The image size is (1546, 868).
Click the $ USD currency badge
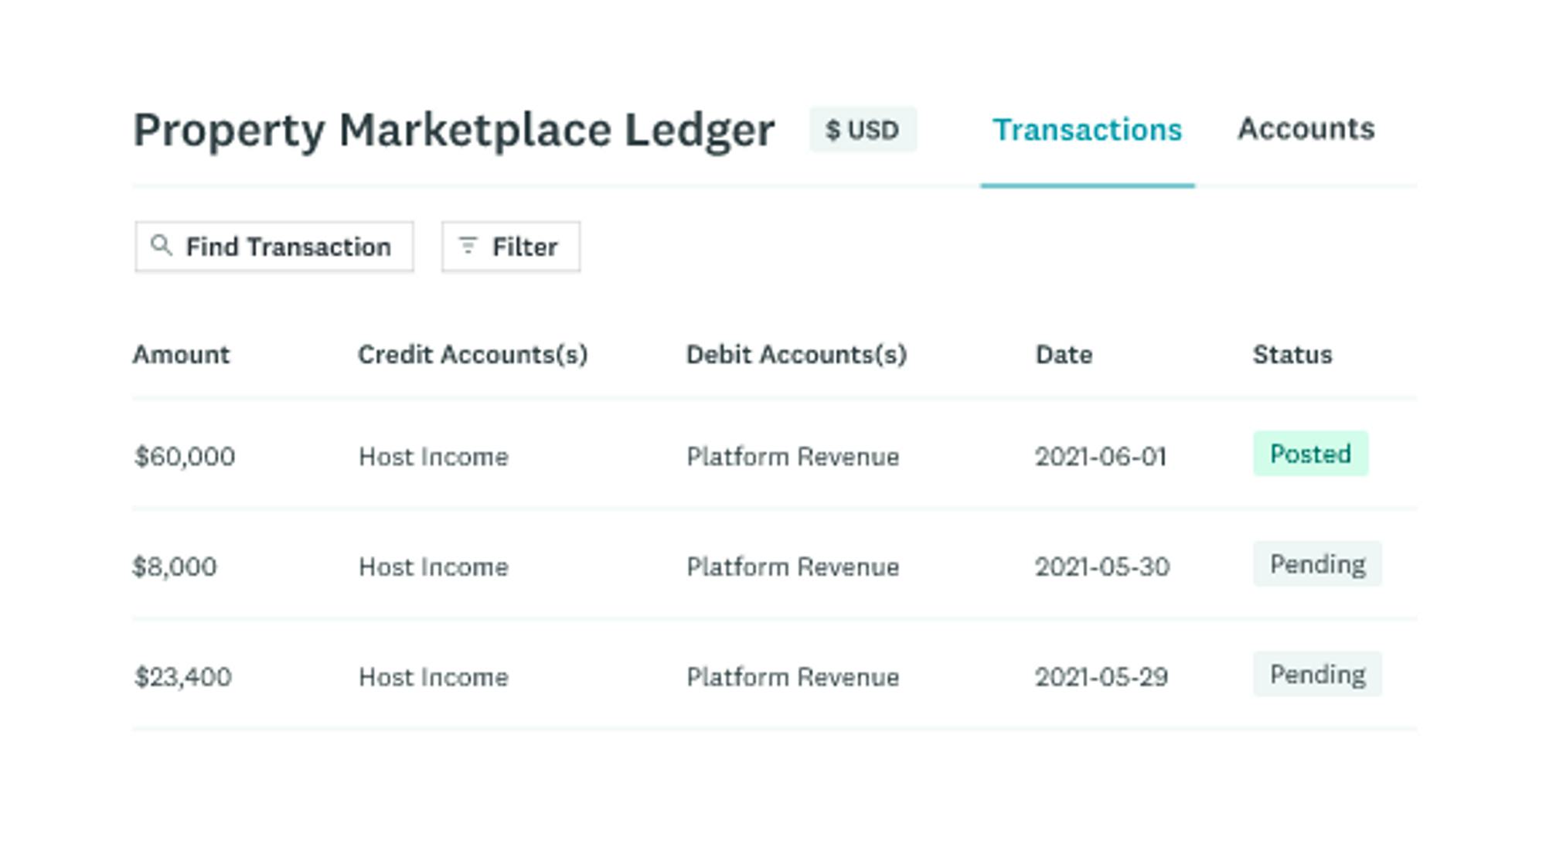tap(863, 130)
